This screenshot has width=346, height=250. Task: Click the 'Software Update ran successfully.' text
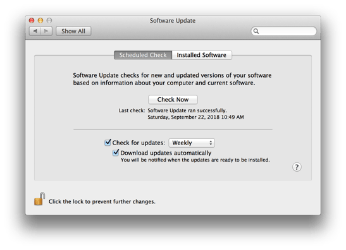tap(187, 110)
